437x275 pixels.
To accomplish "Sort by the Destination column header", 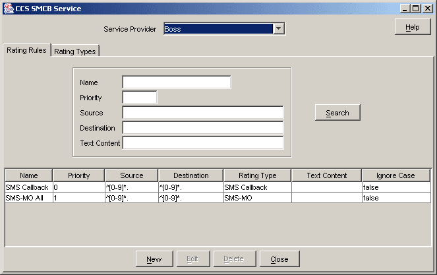I will tap(191, 175).
